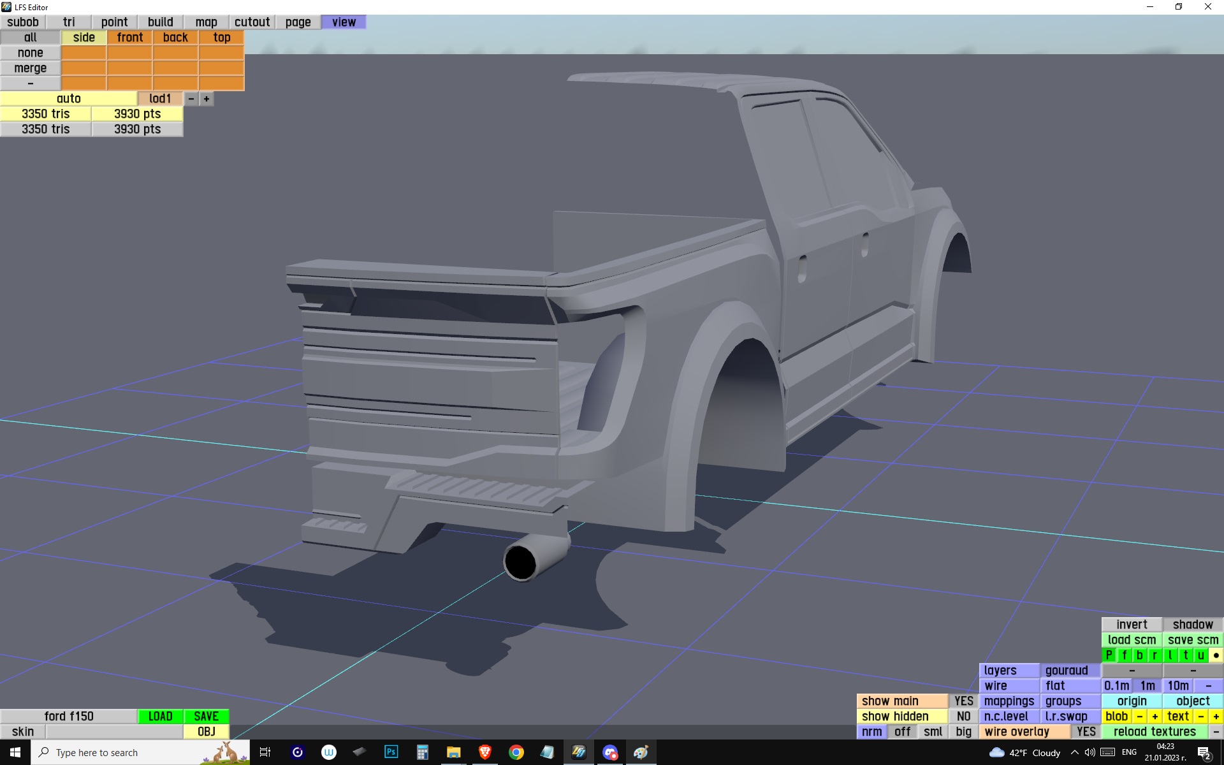Viewport: 1224px width, 765px height.
Task: Click the black dot button beside 'u'
Action: [x=1216, y=655]
